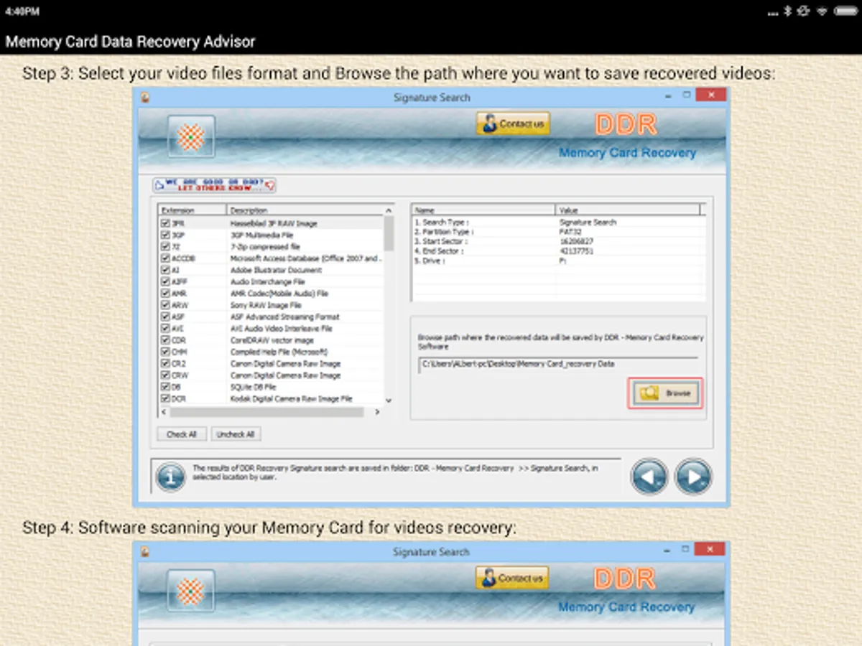
Task: Click the DDR logo icon in Step 4 window
Action: coord(191,591)
